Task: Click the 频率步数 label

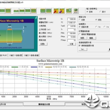Action: coord(42,40)
